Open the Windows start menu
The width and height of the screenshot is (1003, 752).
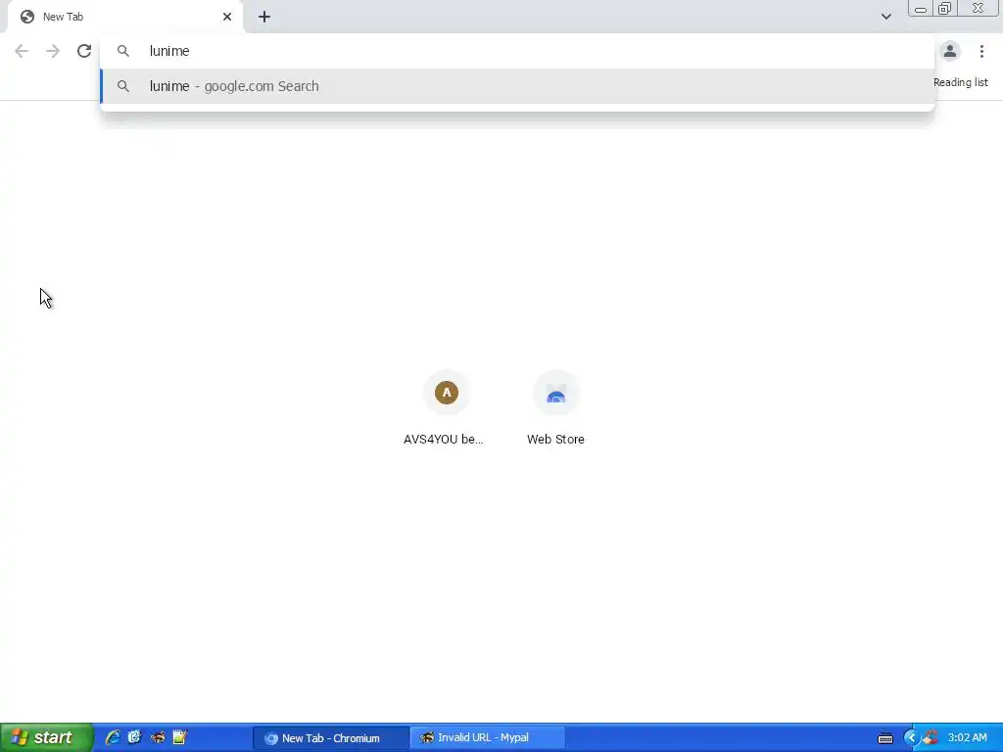coord(47,737)
